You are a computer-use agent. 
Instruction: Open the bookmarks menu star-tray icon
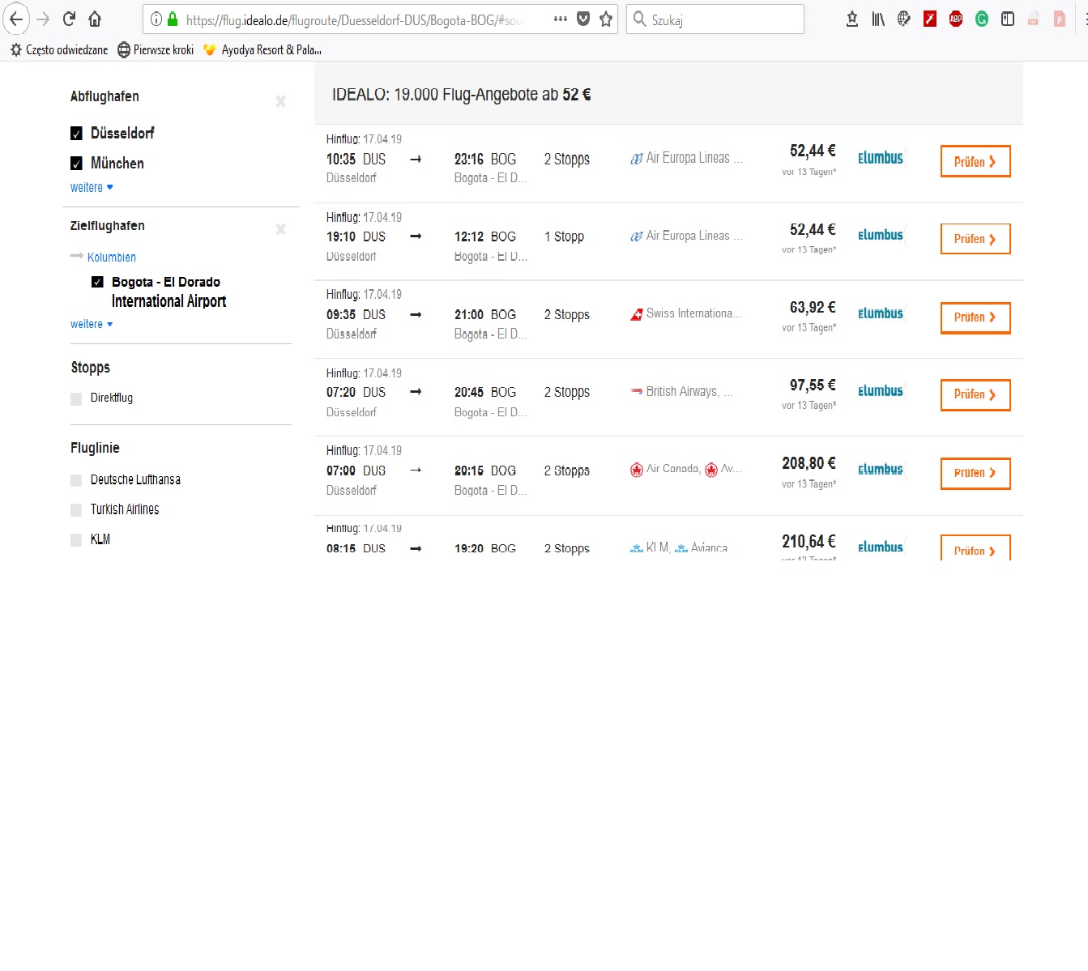[x=852, y=19]
